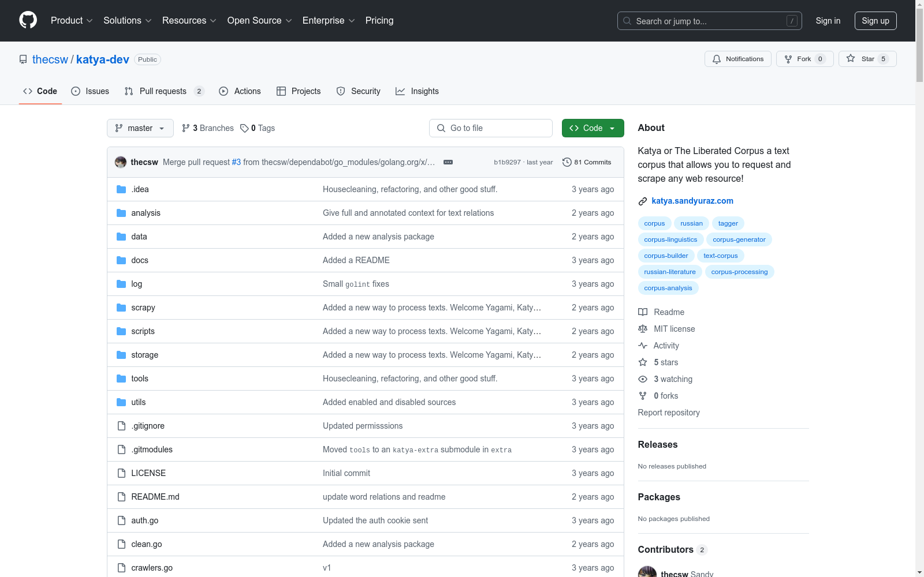Click the book icon next to Readme
This screenshot has width=924, height=577.
(x=643, y=312)
